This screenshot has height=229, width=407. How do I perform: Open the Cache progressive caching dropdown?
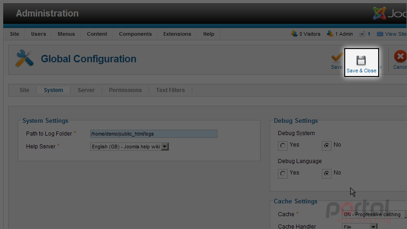tap(374, 214)
